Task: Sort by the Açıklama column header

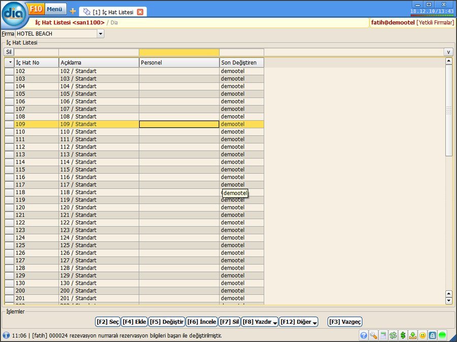Action: point(99,62)
